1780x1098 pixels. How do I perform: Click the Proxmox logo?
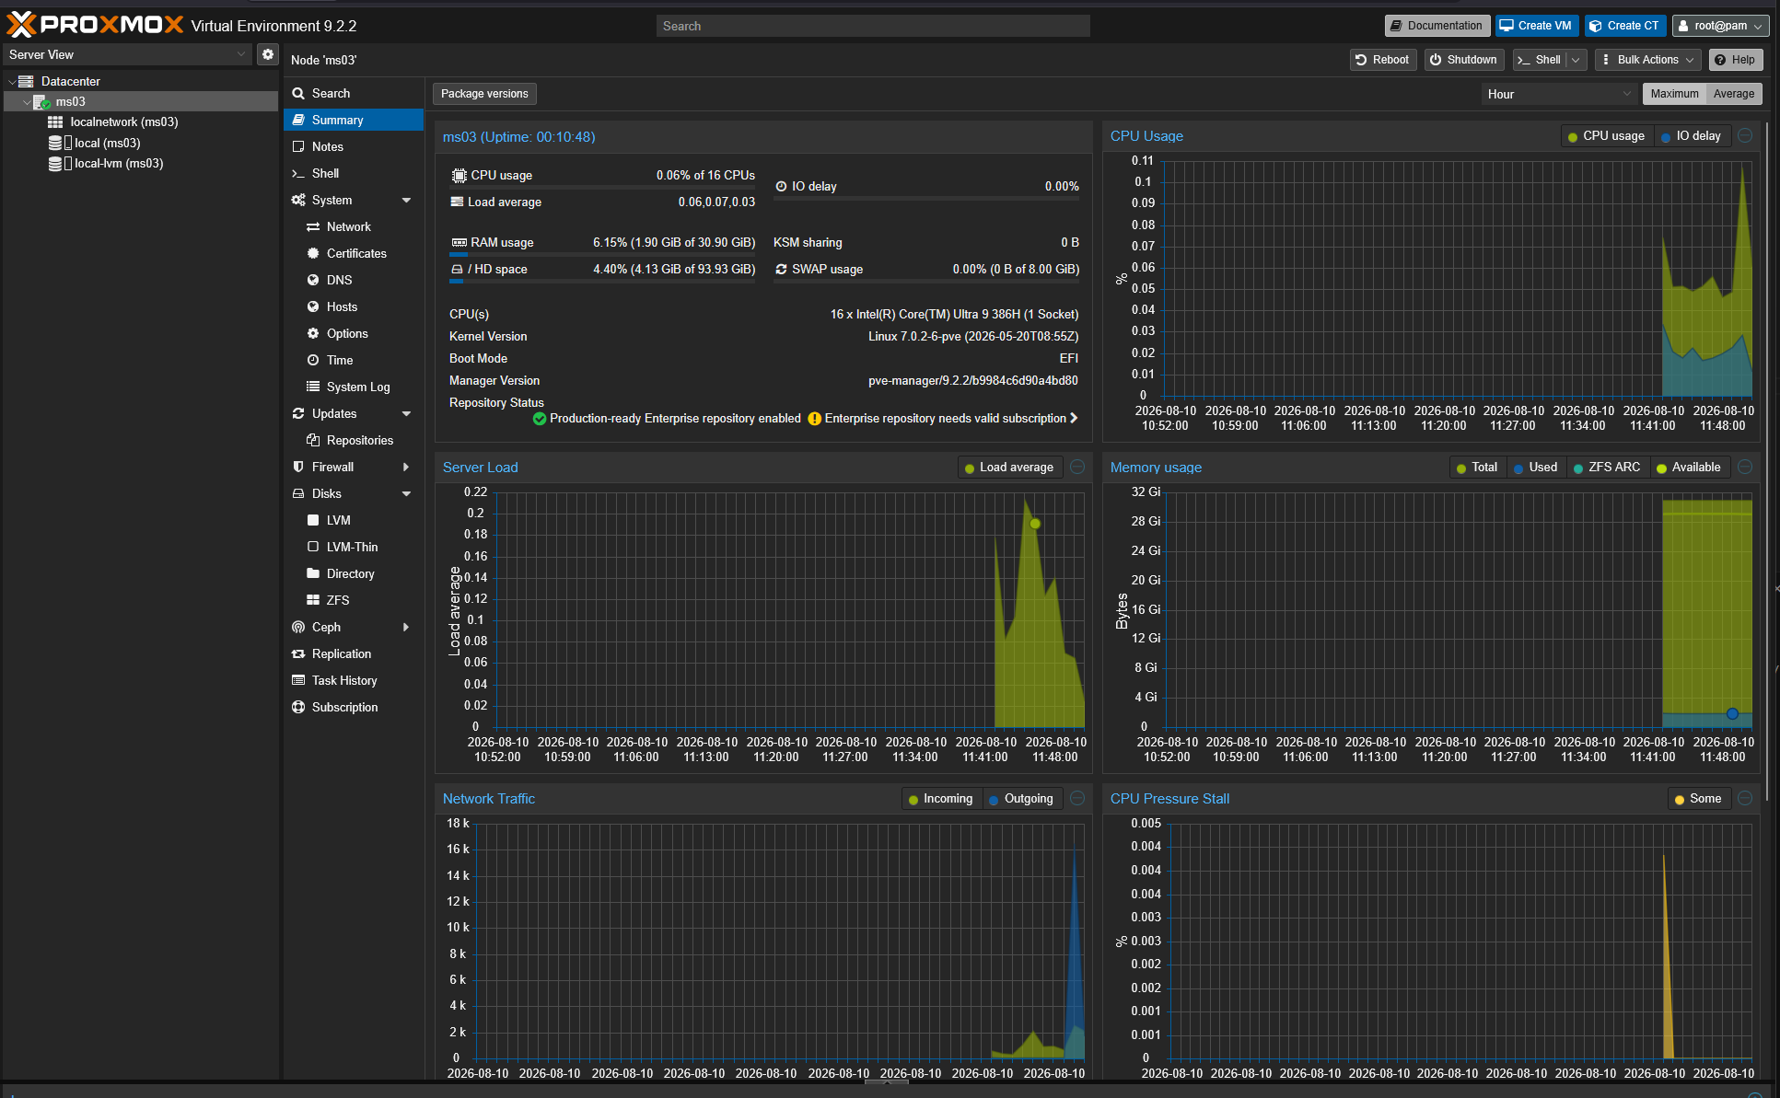(96, 25)
